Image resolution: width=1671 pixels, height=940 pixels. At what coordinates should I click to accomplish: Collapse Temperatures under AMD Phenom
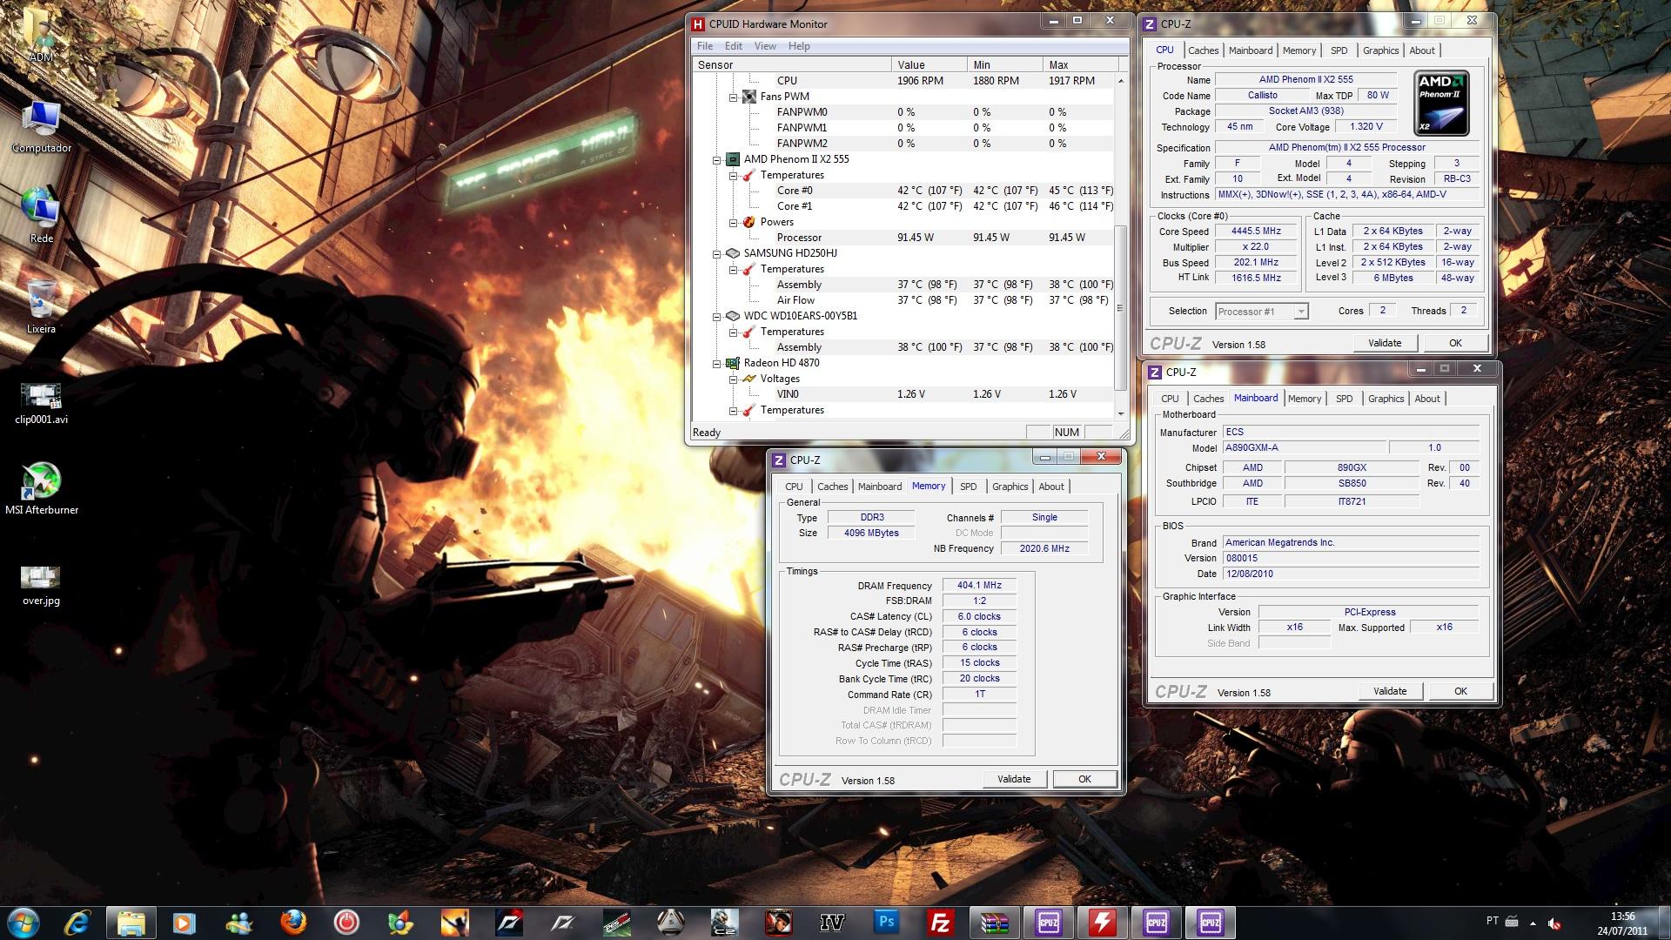click(x=733, y=175)
